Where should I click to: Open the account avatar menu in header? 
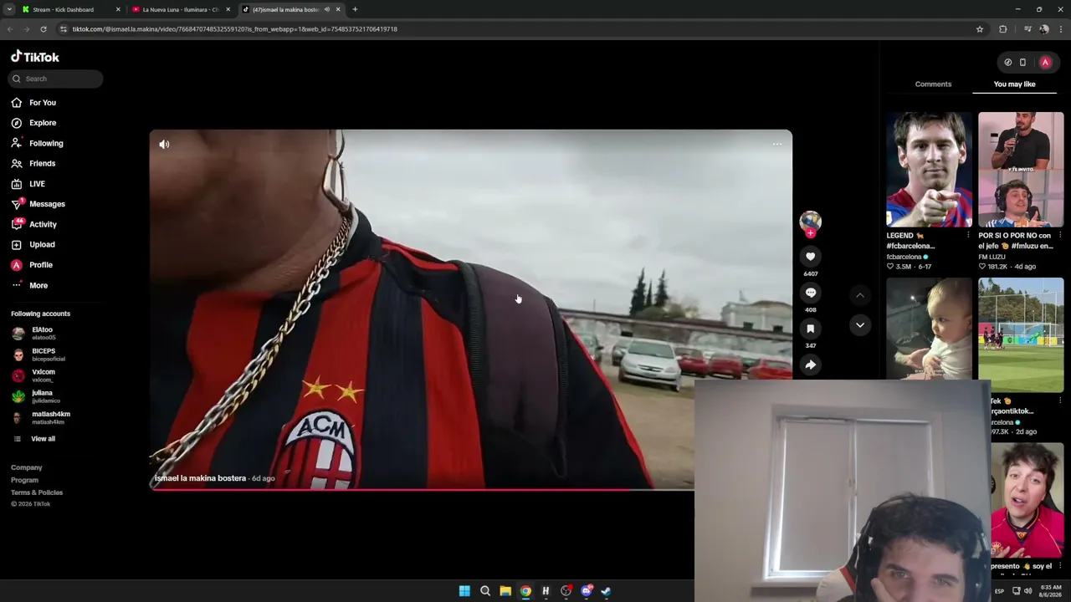pos(1045,62)
